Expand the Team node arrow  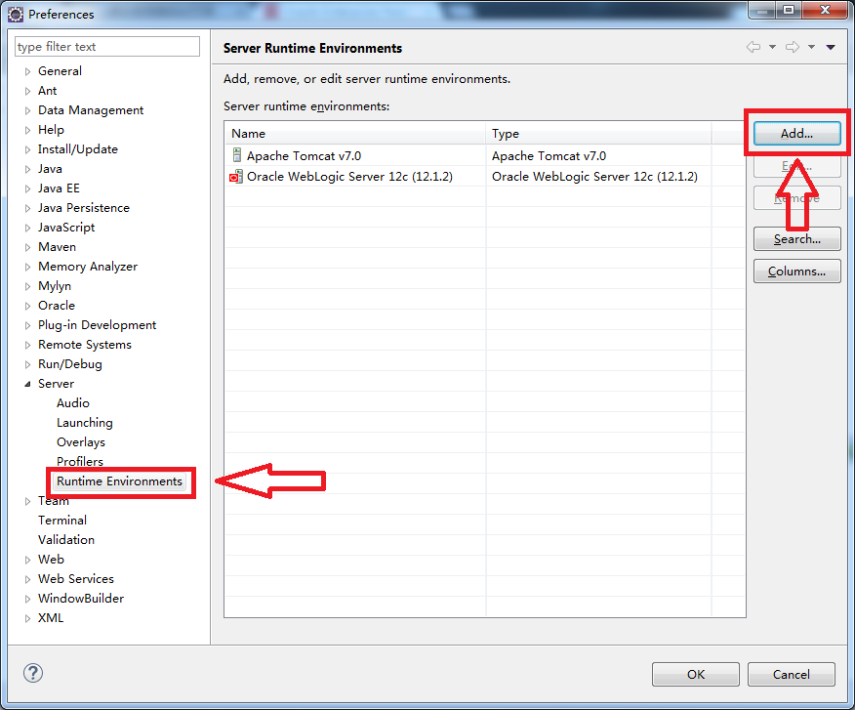click(27, 501)
